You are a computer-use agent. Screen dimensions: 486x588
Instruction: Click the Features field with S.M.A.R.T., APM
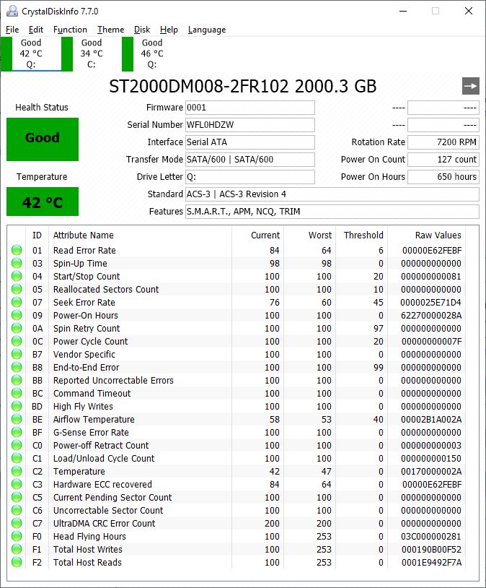[x=332, y=212]
